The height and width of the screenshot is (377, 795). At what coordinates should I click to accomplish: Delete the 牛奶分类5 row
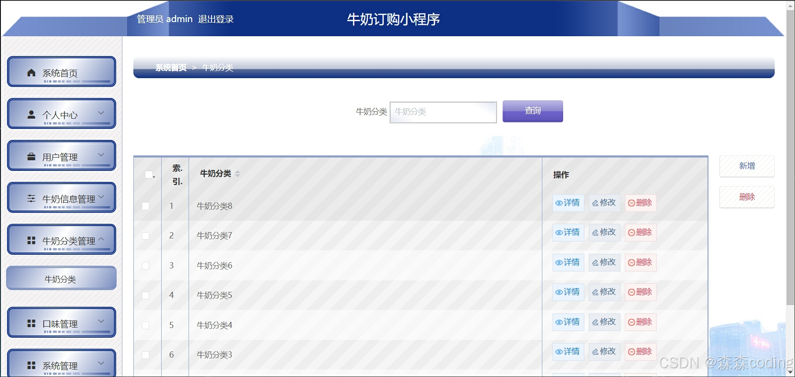click(640, 292)
